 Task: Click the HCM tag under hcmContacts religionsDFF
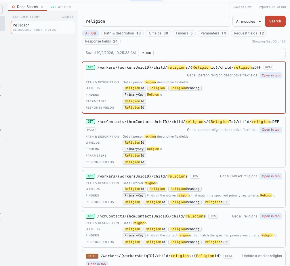(x=90, y=130)
